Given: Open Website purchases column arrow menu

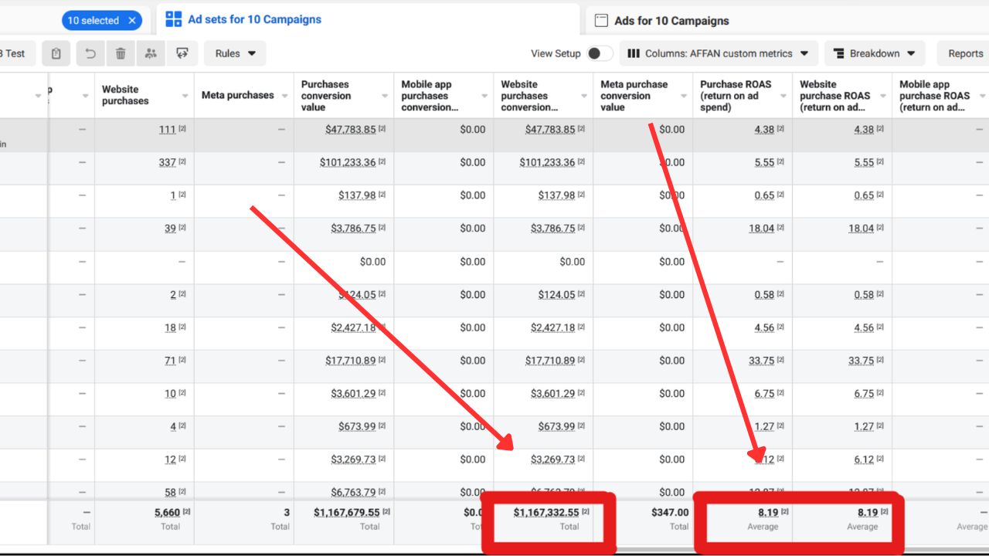Looking at the screenshot, I should [x=185, y=96].
